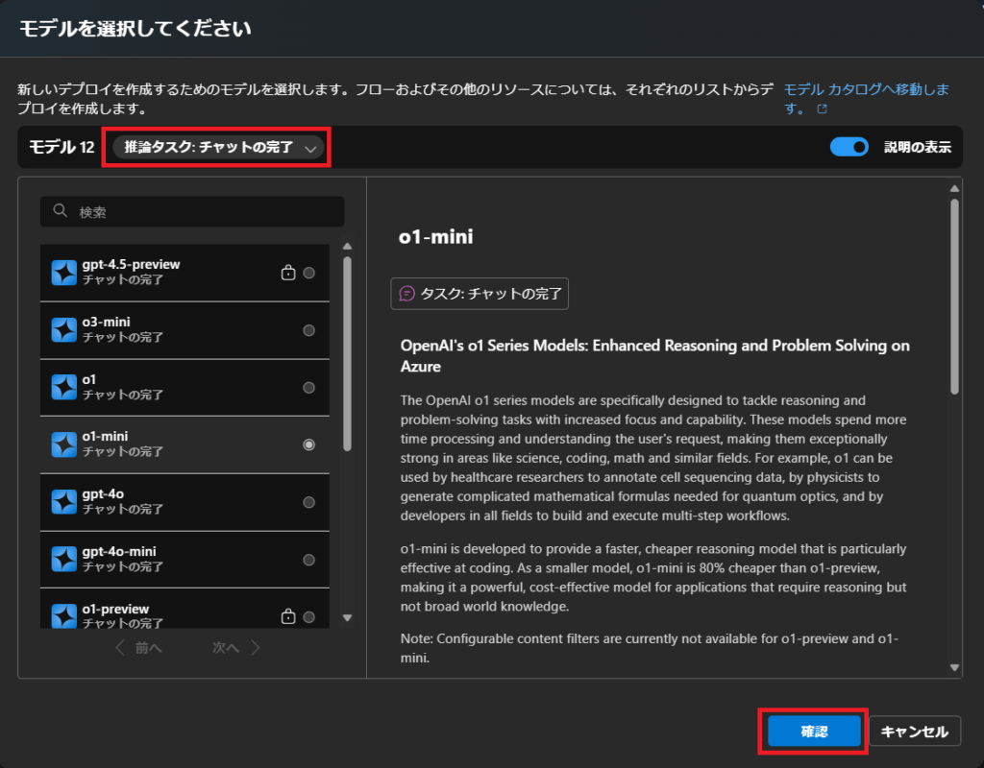Open the モデル カタログへ移動します link
The height and width of the screenshot is (768, 984).
866,99
